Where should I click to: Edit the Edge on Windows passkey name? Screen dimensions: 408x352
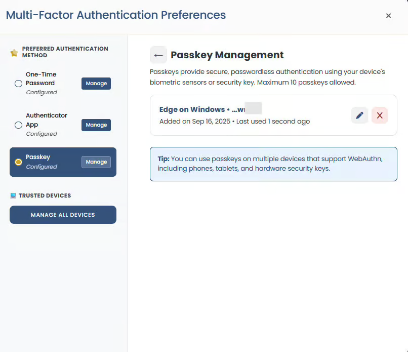(359, 115)
